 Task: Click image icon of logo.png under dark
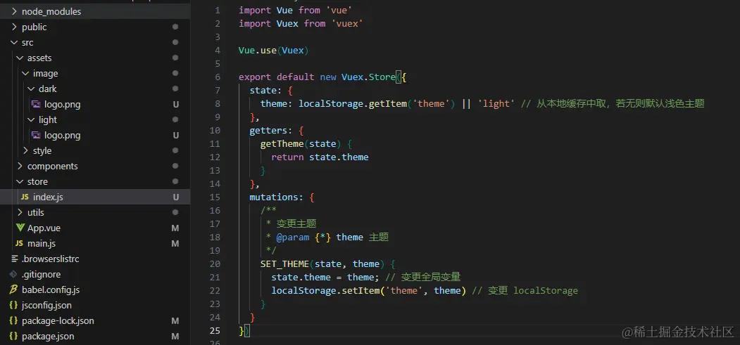[x=36, y=105]
